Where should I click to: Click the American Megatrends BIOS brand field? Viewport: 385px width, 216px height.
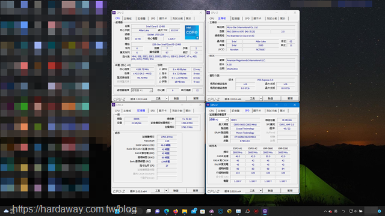click(x=260, y=60)
